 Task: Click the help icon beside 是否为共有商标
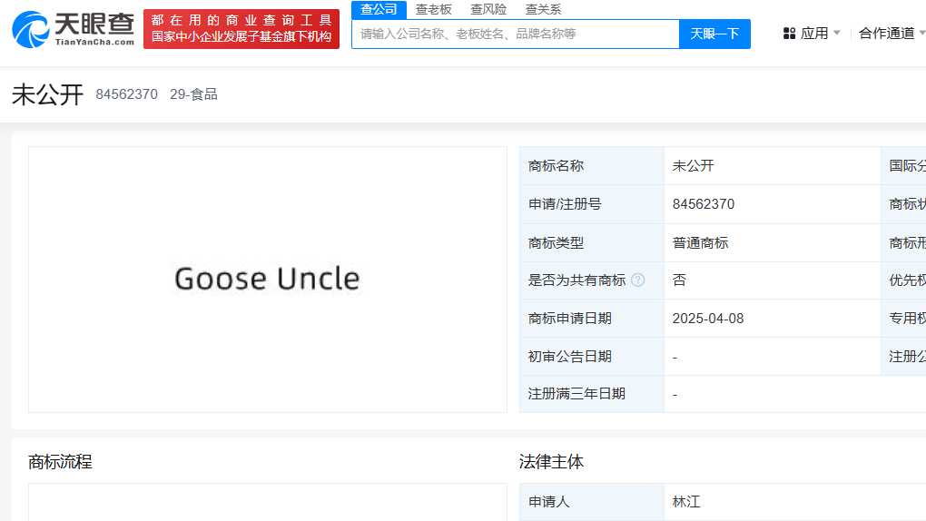[638, 280]
